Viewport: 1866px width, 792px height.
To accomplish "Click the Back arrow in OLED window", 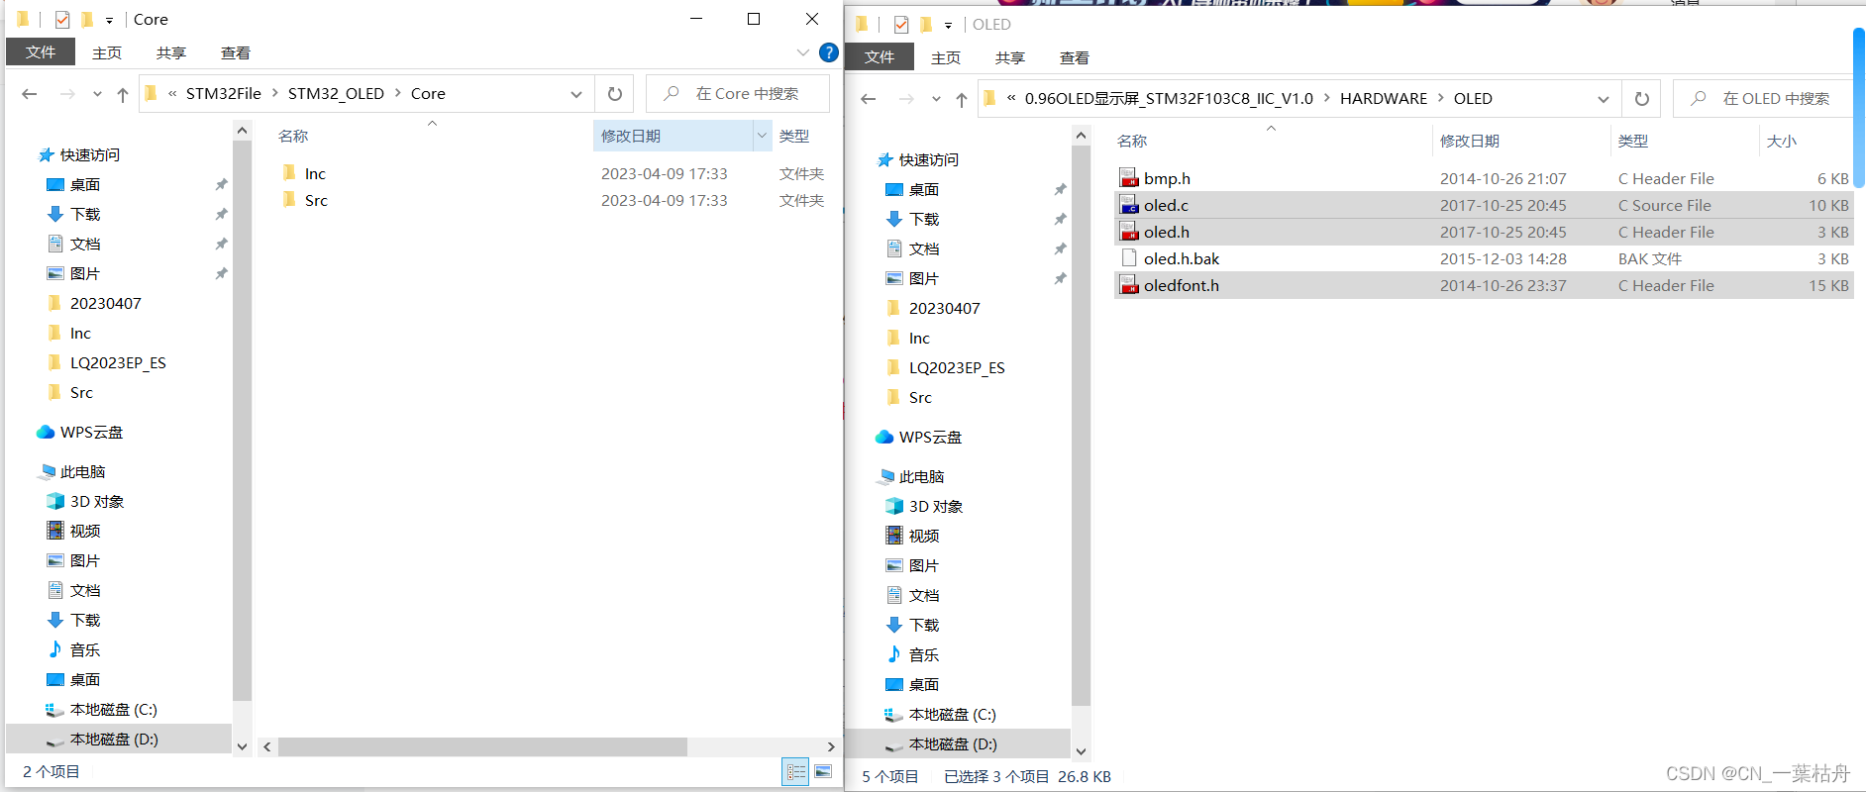I will [x=869, y=99].
